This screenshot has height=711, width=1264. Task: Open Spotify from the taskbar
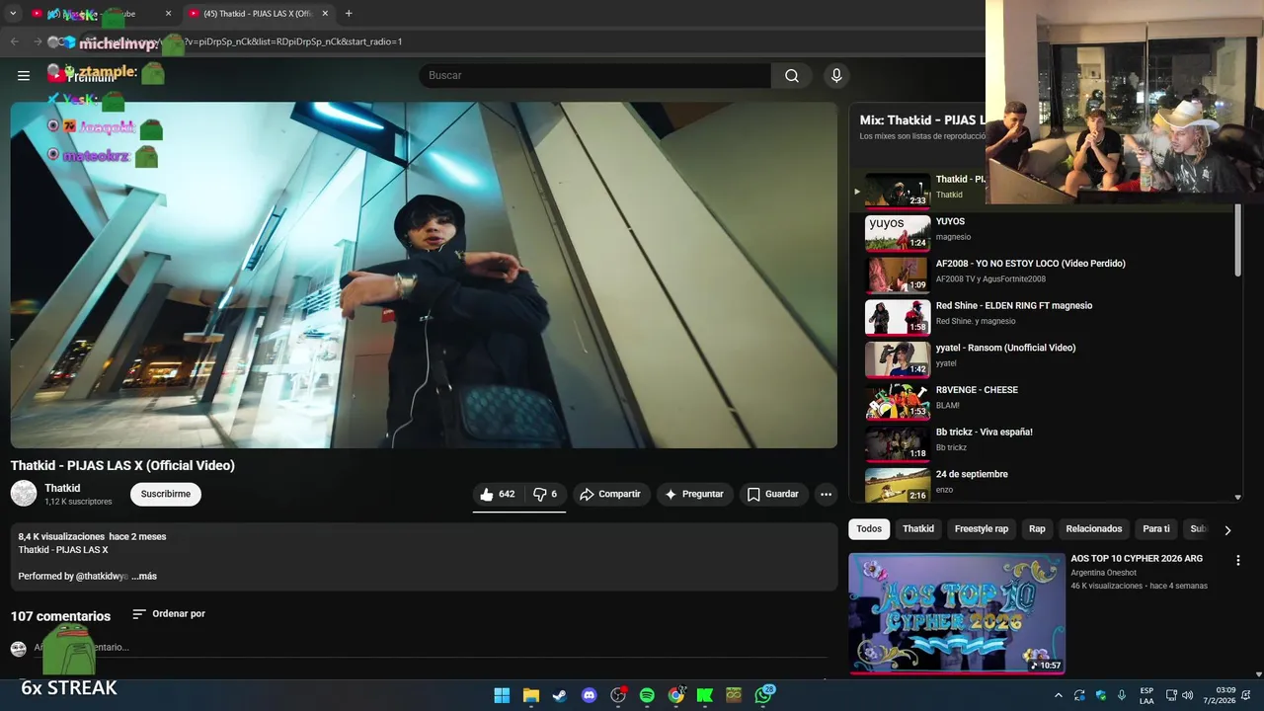(x=647, y=695)
